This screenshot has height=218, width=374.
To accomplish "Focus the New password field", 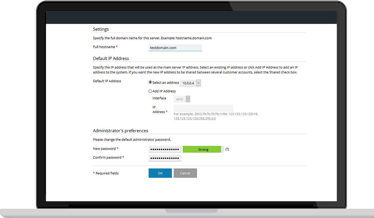I will coord(165,149).
